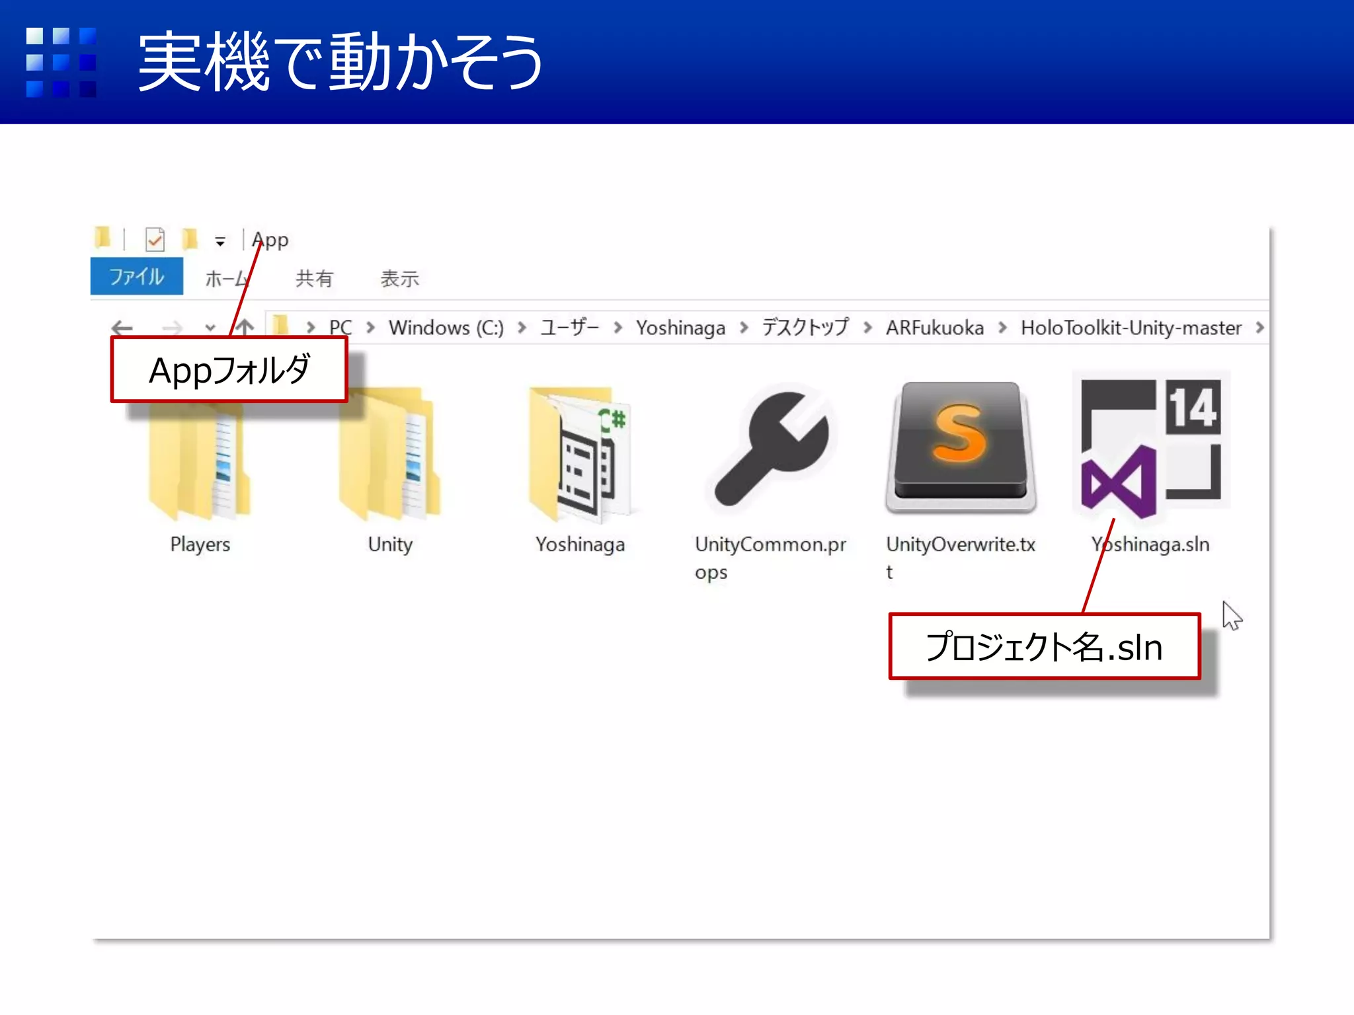Screen dimensions: 1354x1015
Task: Switch to the 表示 ribbon tab
Action: click(400, 278)
